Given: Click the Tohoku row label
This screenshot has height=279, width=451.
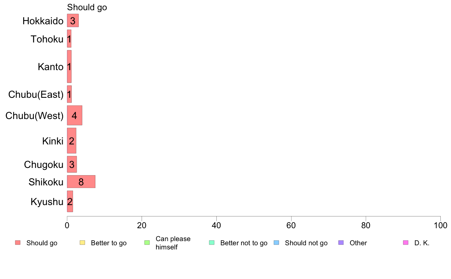Looking at the screenshot, I should [x=47, y=39].
